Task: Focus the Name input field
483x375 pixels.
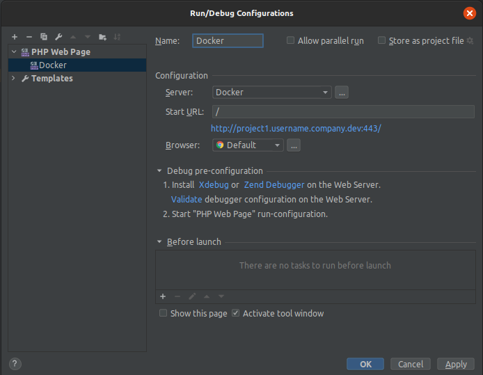Action: (x=228, y=40)
